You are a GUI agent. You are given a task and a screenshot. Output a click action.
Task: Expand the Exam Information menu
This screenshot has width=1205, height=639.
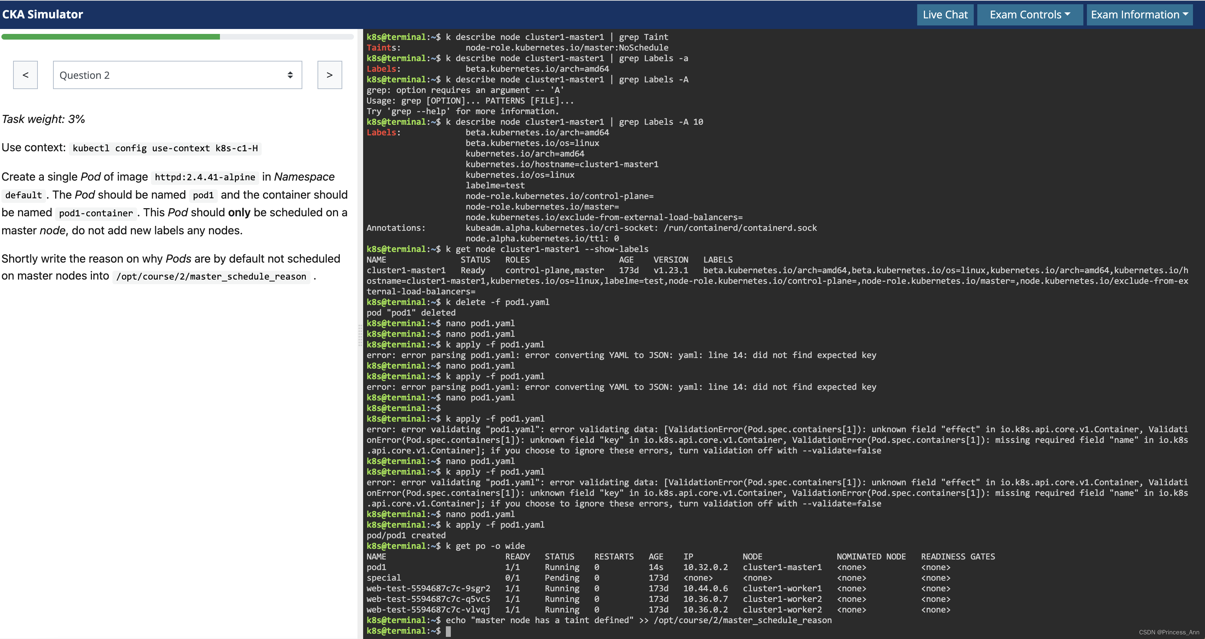1139,14
